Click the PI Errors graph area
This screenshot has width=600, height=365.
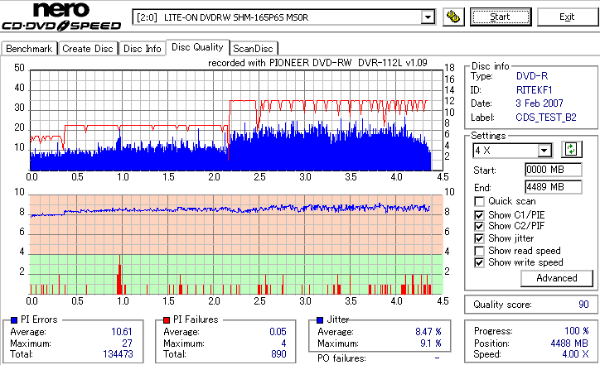(x=236, y=120)
